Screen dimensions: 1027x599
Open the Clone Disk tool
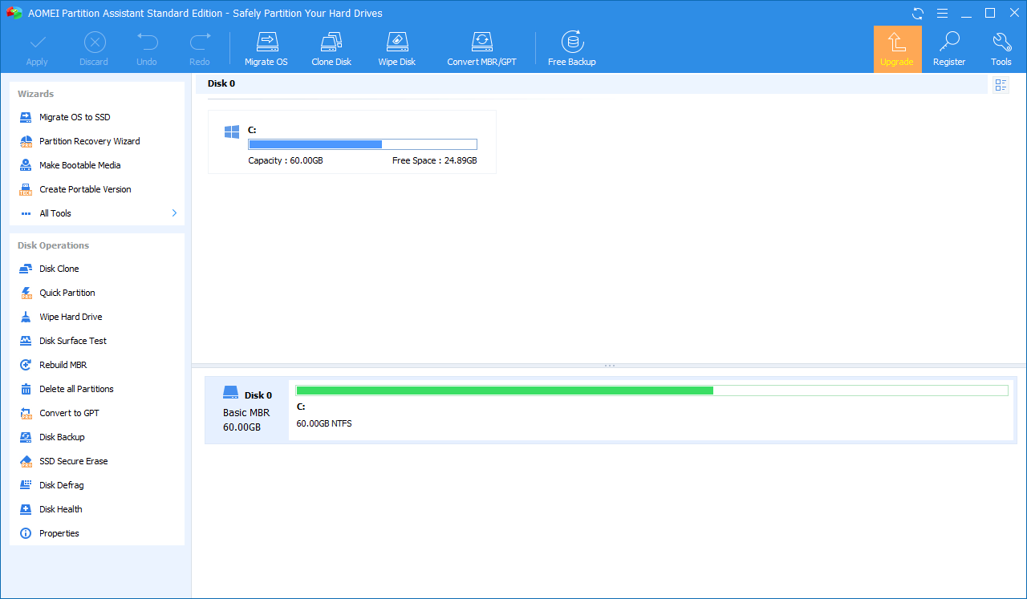point(331,49)
